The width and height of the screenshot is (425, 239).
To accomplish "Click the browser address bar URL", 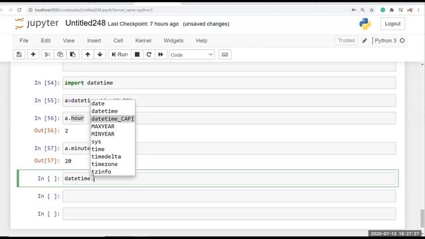I will tap(94, 10).
